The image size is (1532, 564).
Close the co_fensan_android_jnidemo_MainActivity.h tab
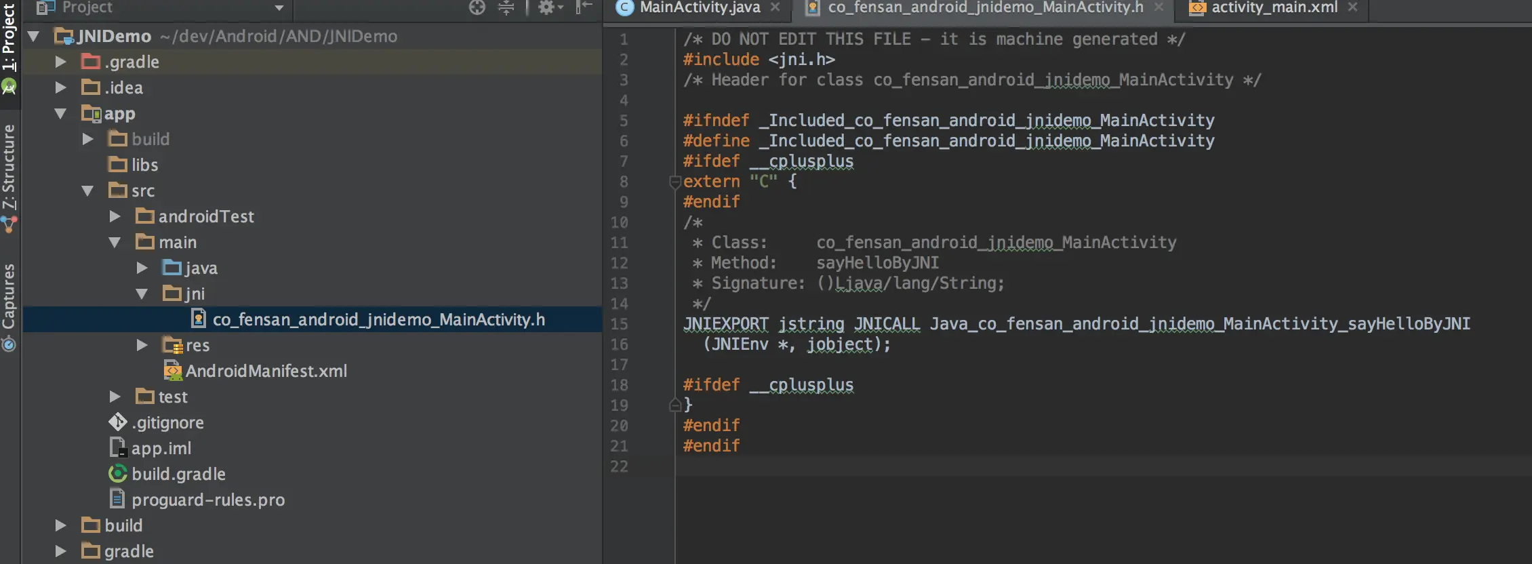(x=1159, y=7)
